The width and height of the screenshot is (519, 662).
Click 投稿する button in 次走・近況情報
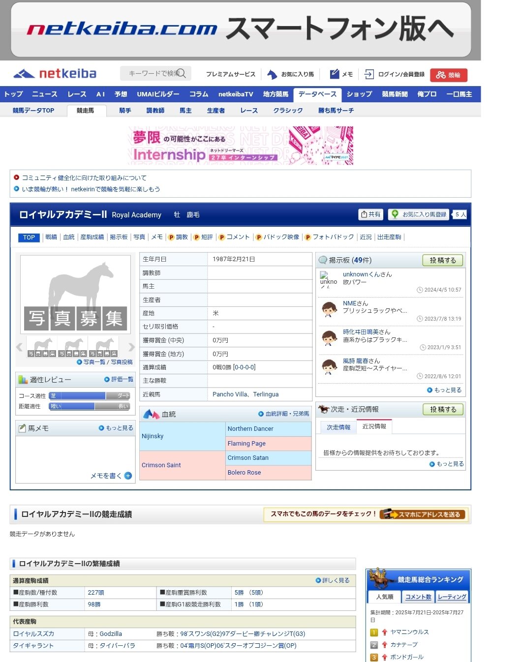pyautogui.click(x=443, y=410)
